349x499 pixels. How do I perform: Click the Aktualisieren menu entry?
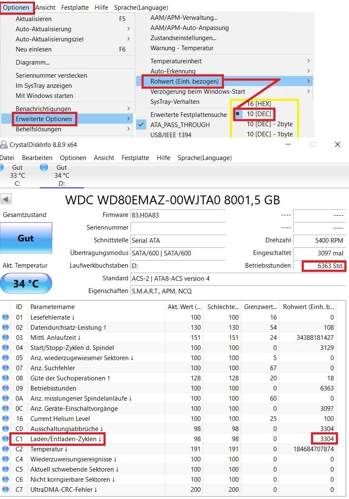click(67, 19)
